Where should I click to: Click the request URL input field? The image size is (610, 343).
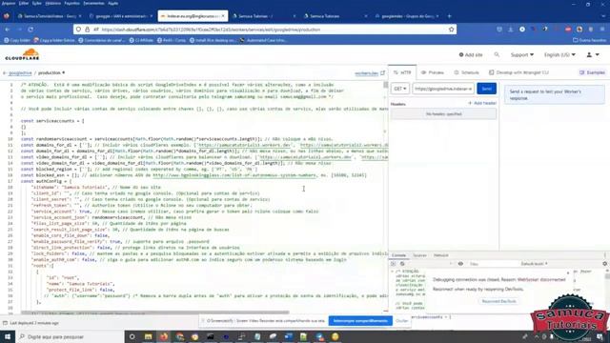pyautogui.click(x=443, y=89)
